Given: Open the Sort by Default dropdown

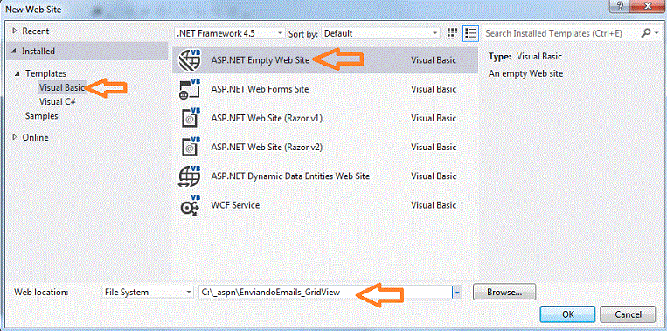Looking at the screenshot, I should tap(381, 33).
